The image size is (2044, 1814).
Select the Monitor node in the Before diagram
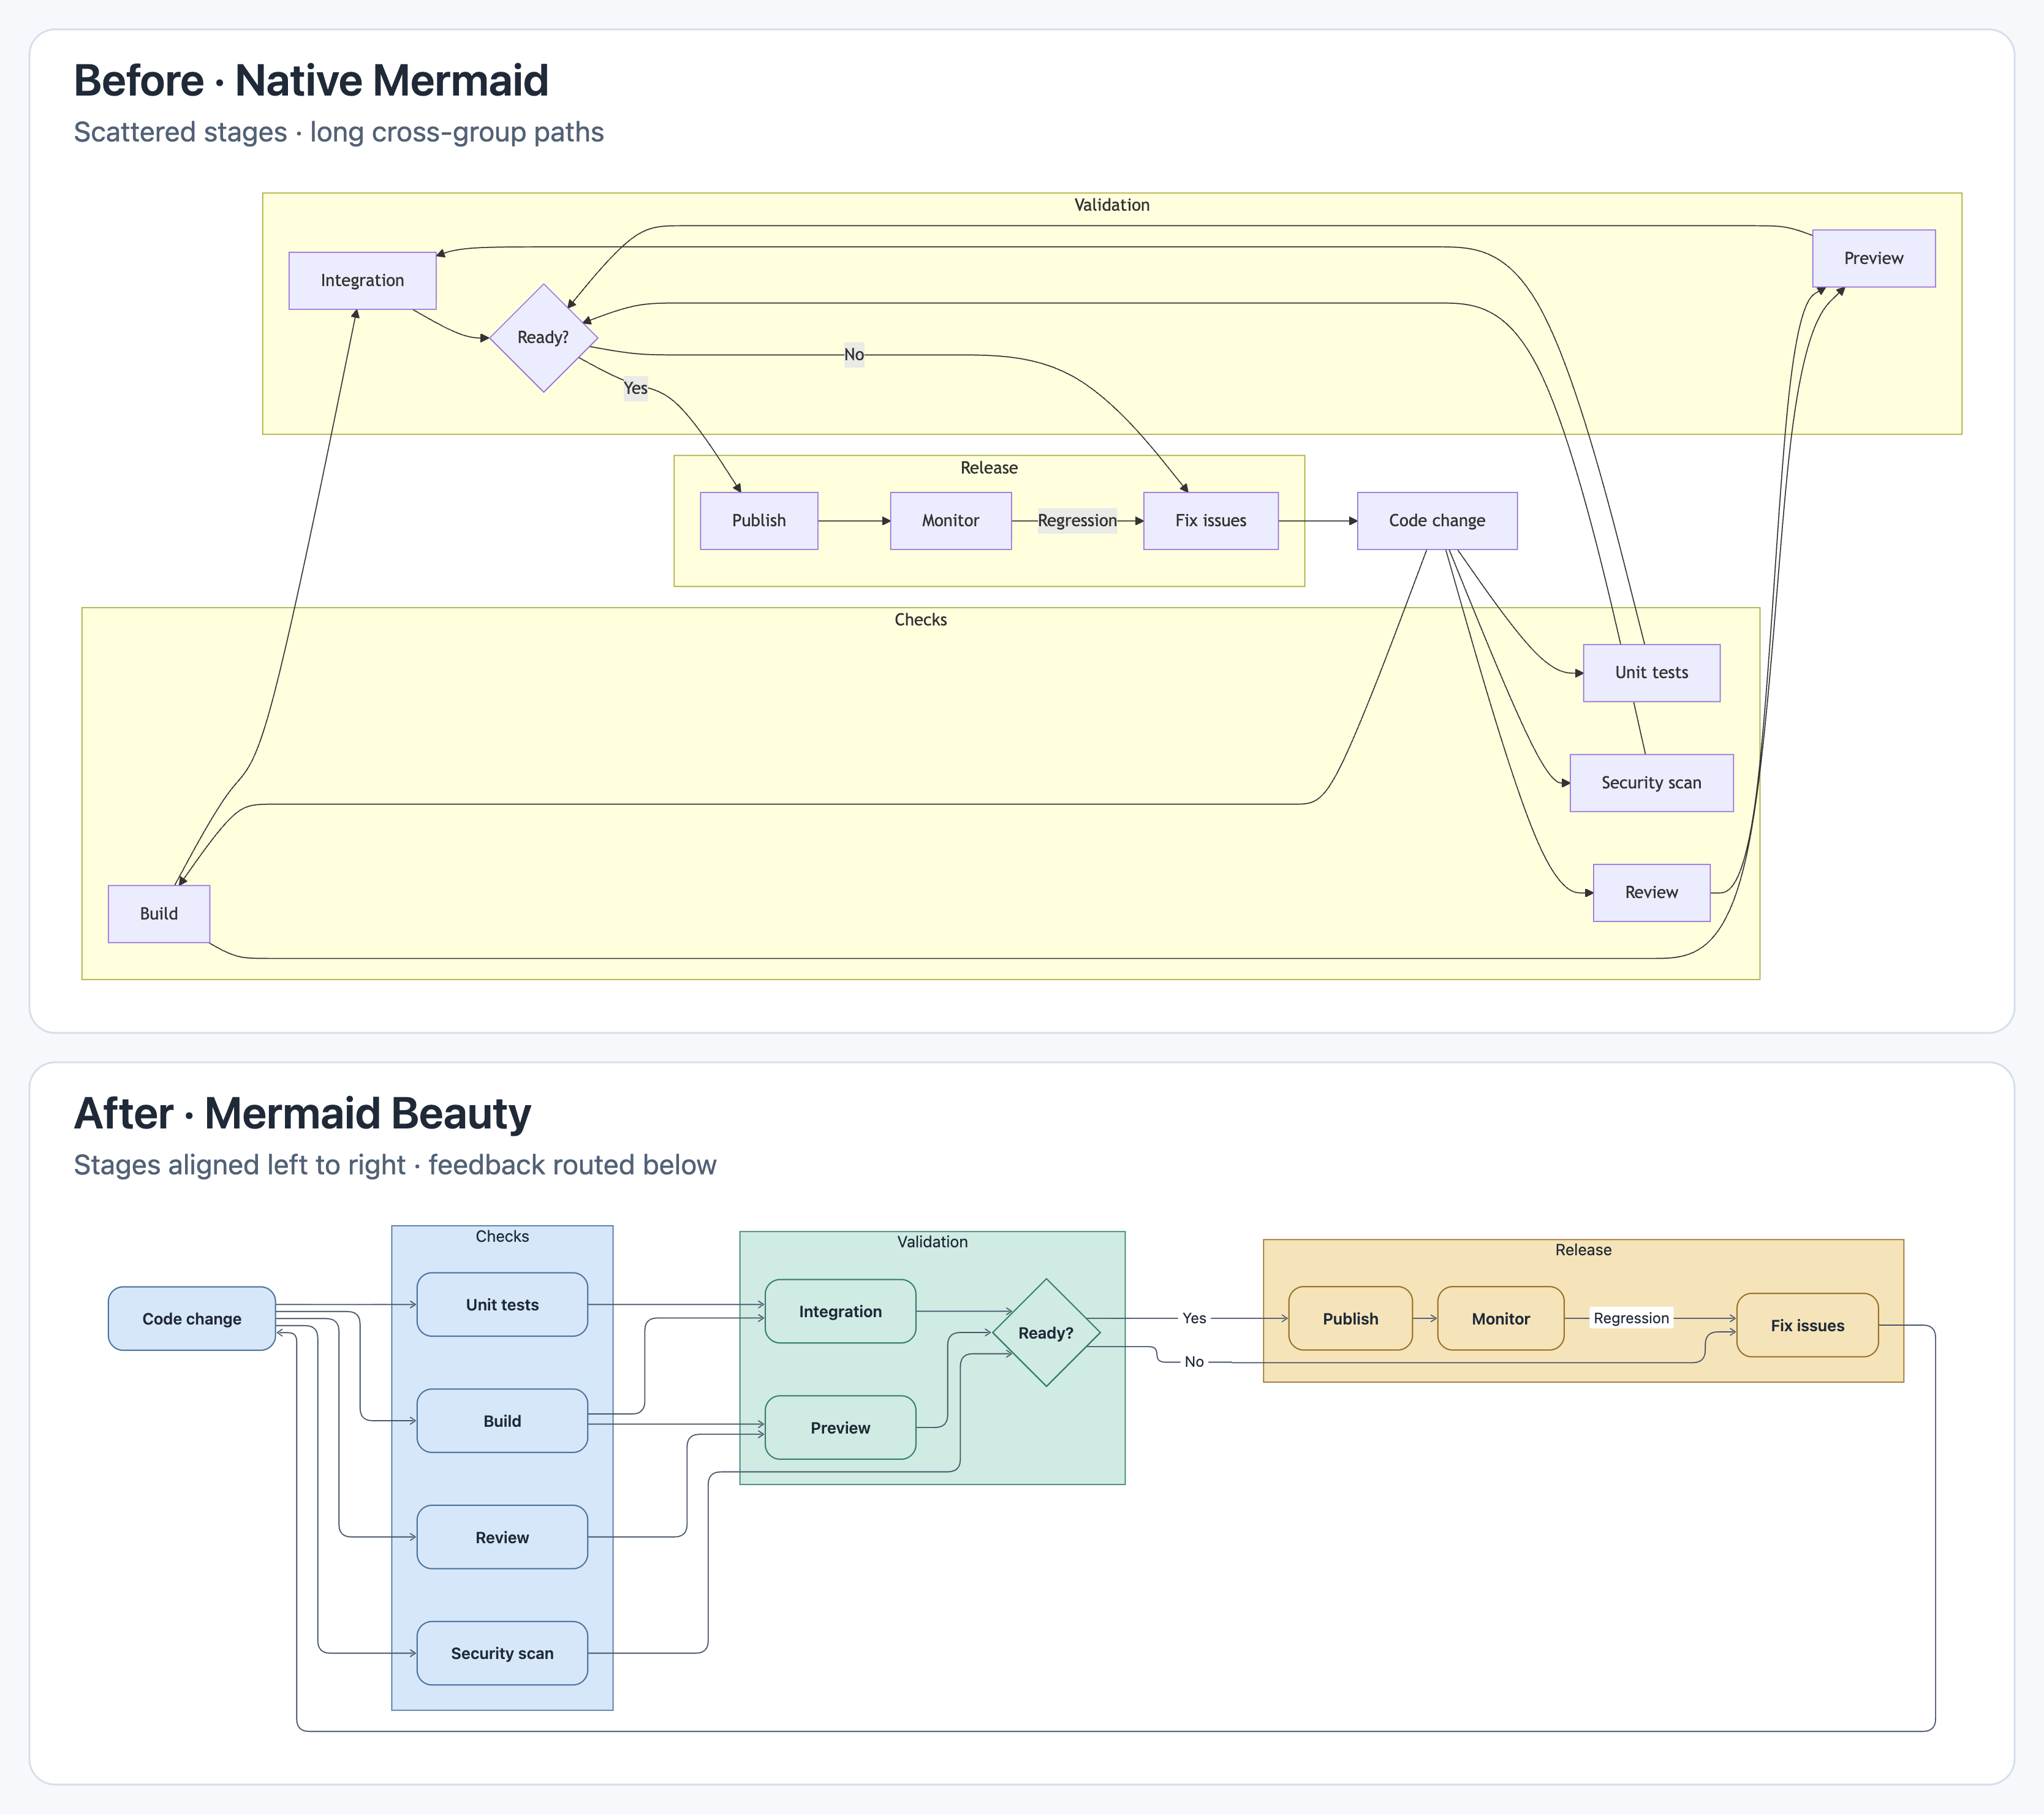click(x=950, y=520)
